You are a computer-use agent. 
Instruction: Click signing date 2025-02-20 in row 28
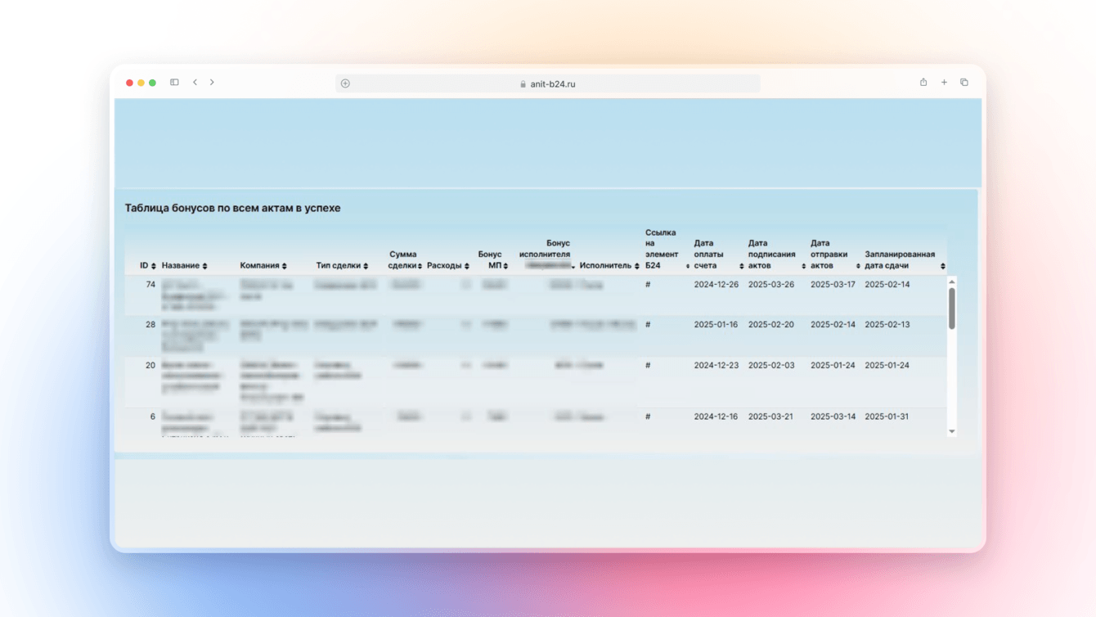pos(771,325)
